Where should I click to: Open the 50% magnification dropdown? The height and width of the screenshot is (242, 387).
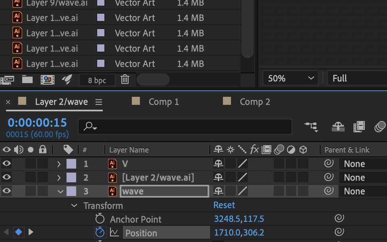(290, 78)
